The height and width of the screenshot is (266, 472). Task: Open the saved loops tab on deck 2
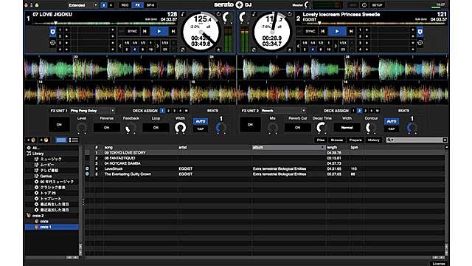[x=420, y=43]
